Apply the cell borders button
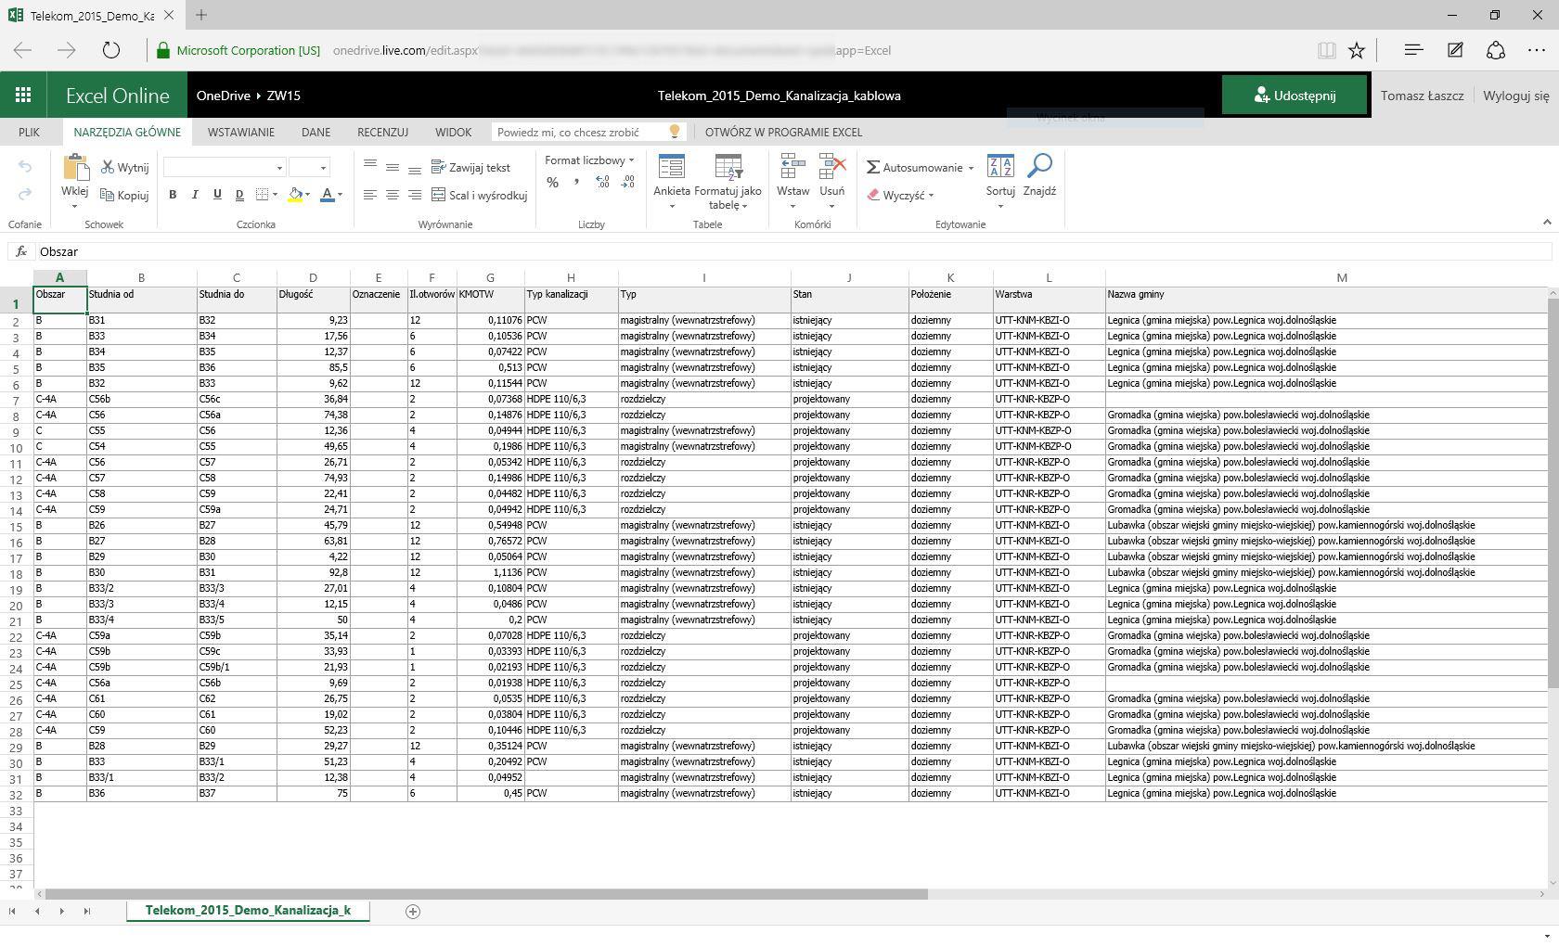Viewport: 1559px width, 946px height. coord(263,195)
